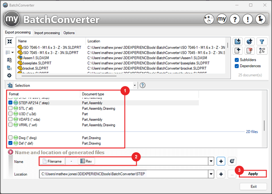Click the remove document icon
This screenshot has height=194, width=272.
(x=249, y=51)
